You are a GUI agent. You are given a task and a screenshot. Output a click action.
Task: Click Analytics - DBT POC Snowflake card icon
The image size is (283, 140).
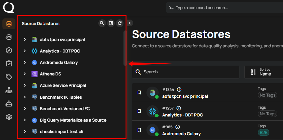[153, 111]
